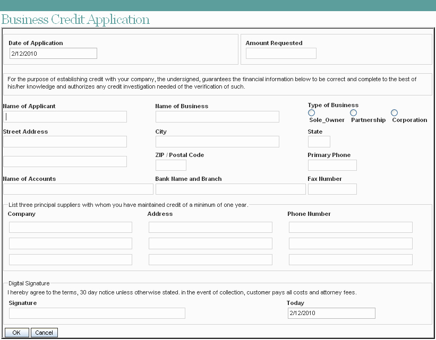The width and height of the screenshot is (436, 340).
Task: Click the third supplier Address field
Action: [x=210, y=260]
